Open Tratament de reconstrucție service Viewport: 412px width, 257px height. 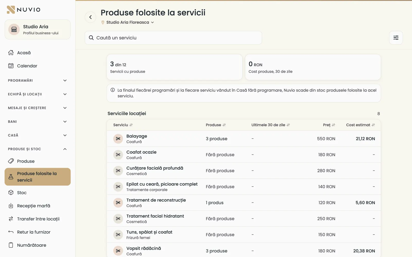(244, 203)
